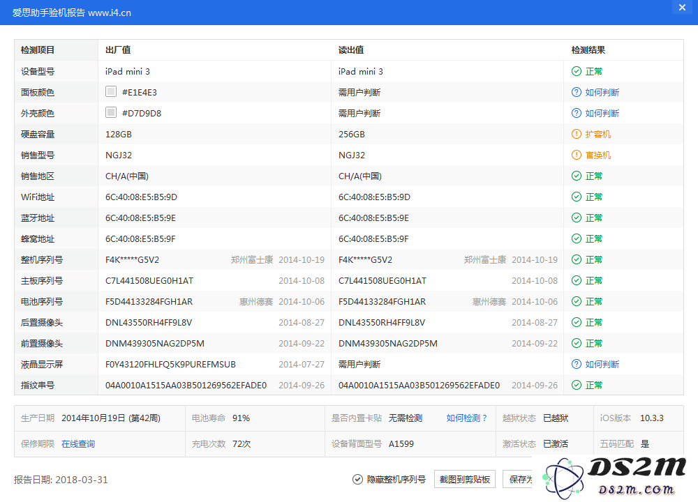Screen dimensions: 698x502
Task: Select the activation status 已激活
Action: tap(556, 443)
